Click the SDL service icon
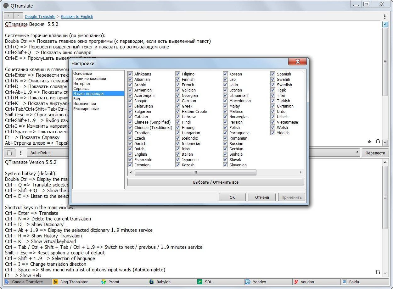The image size is (393, 289). [199, 282]
